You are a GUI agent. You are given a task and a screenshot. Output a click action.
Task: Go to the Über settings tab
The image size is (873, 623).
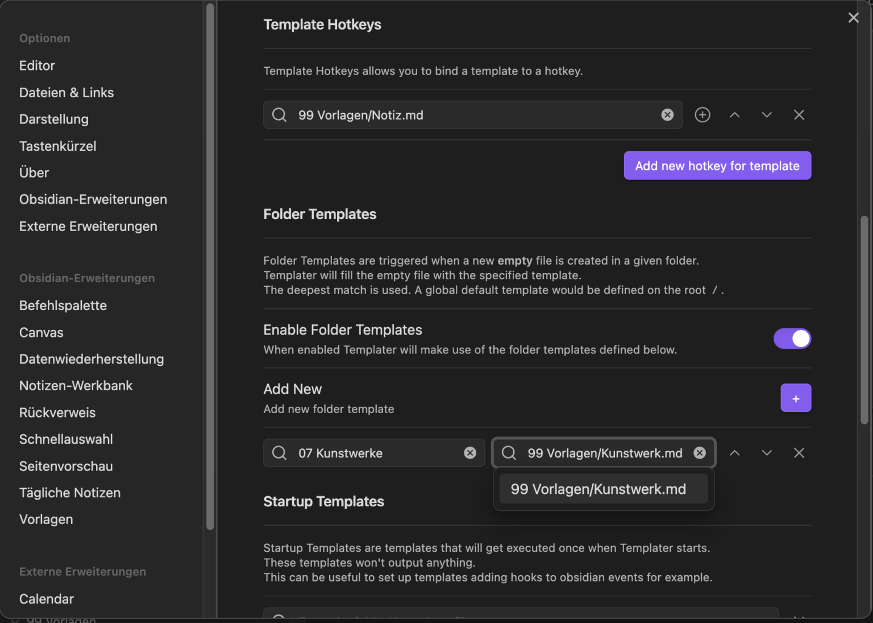click(x=34, y=172)
